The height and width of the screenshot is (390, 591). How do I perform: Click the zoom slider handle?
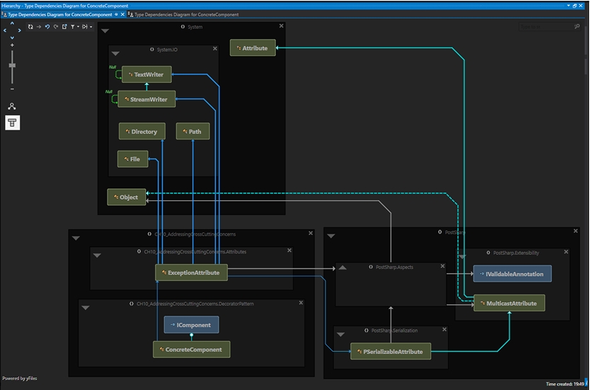click(12, 65)
